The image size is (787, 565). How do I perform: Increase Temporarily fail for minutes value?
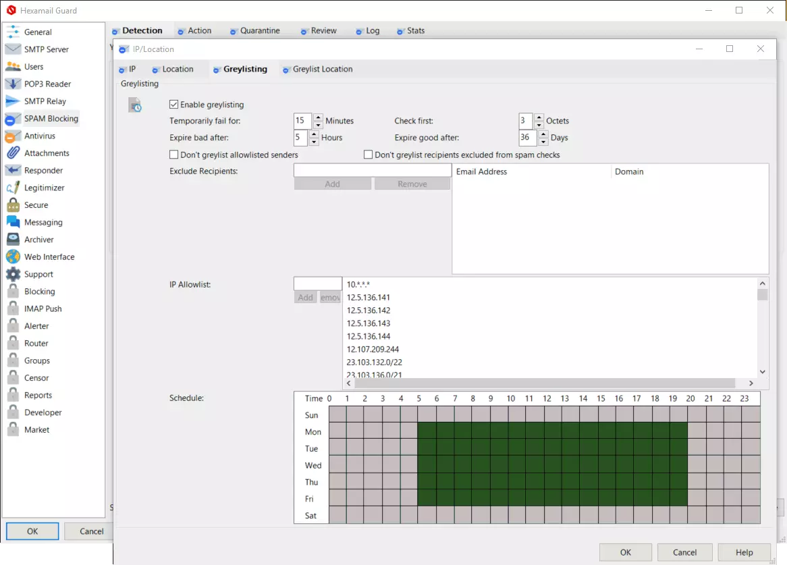pyautogui.click(x=318, y=117)
